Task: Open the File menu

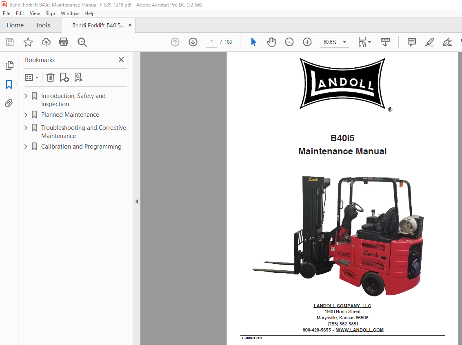Action: coord(7,13)
